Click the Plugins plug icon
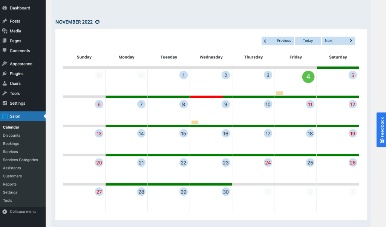386x227 pixels. [x=5, y=73]
